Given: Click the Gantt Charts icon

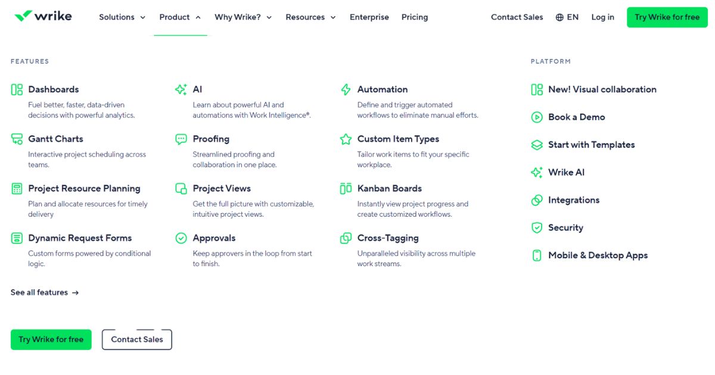Looking at the screenshot, I should click(17, 139).
